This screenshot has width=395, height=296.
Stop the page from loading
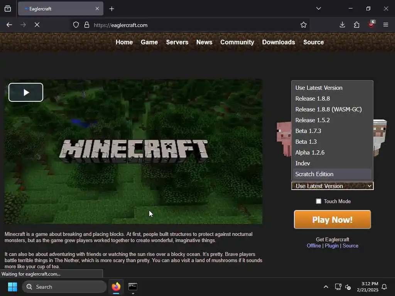pos(37,25)
